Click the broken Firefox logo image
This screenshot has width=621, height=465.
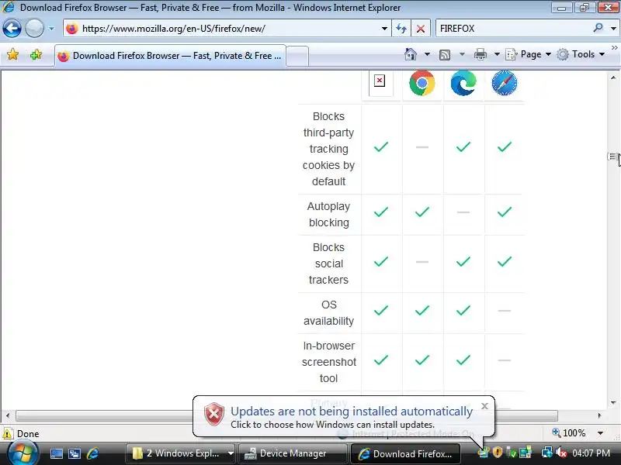point(380,81)
